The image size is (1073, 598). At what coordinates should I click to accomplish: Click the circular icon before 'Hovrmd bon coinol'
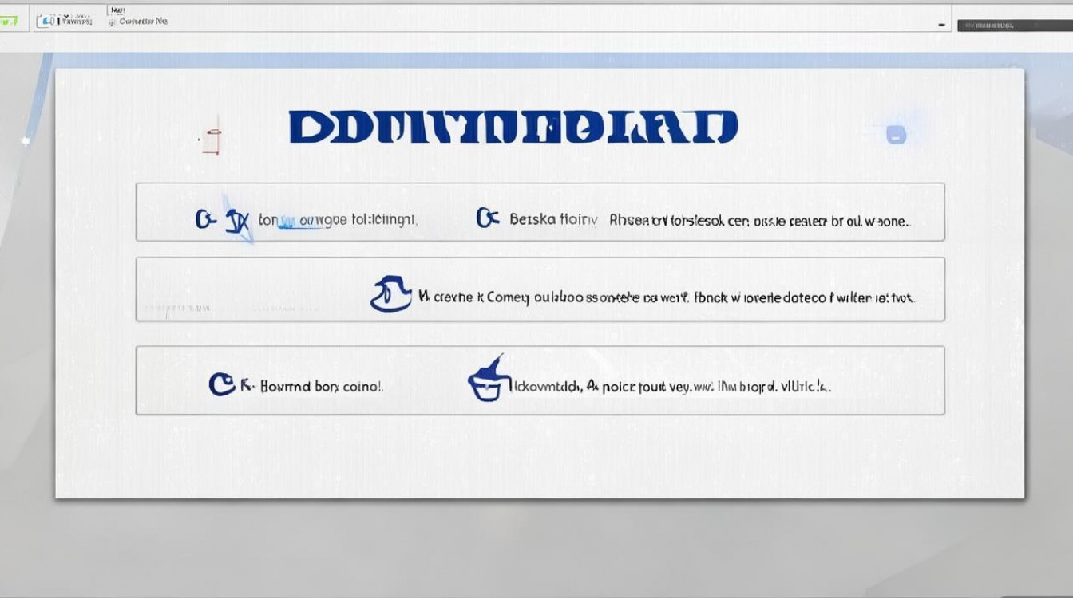pos(221,385)
